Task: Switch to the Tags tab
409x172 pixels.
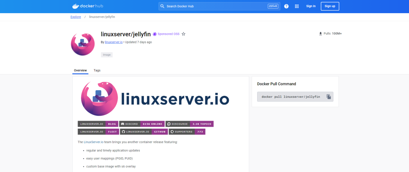Action: (97, 71)
